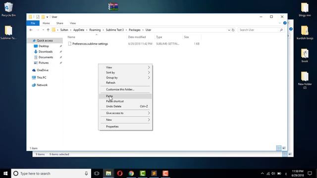Click the microphone icon in taskbar search
The width and height of the screenshot is (317, 178).
click(86, 174)
